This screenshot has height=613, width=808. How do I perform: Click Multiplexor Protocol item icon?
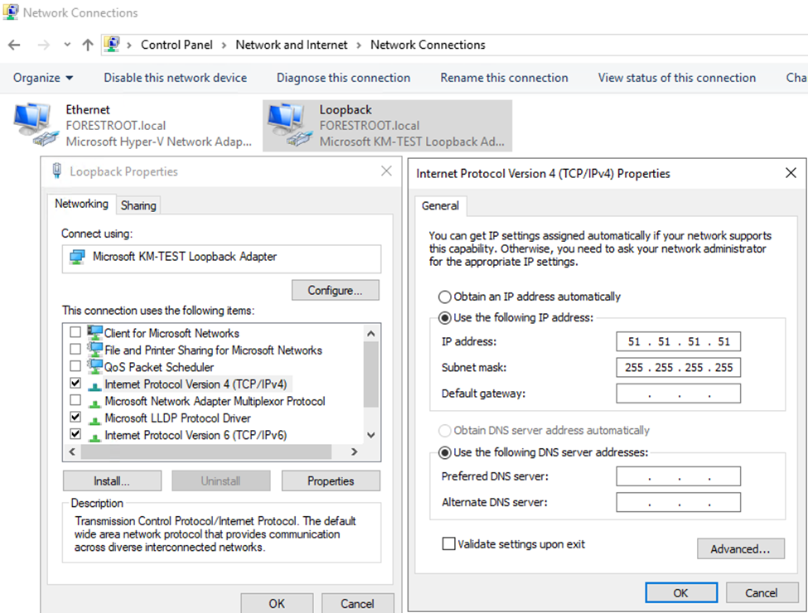tap(94, 403)
